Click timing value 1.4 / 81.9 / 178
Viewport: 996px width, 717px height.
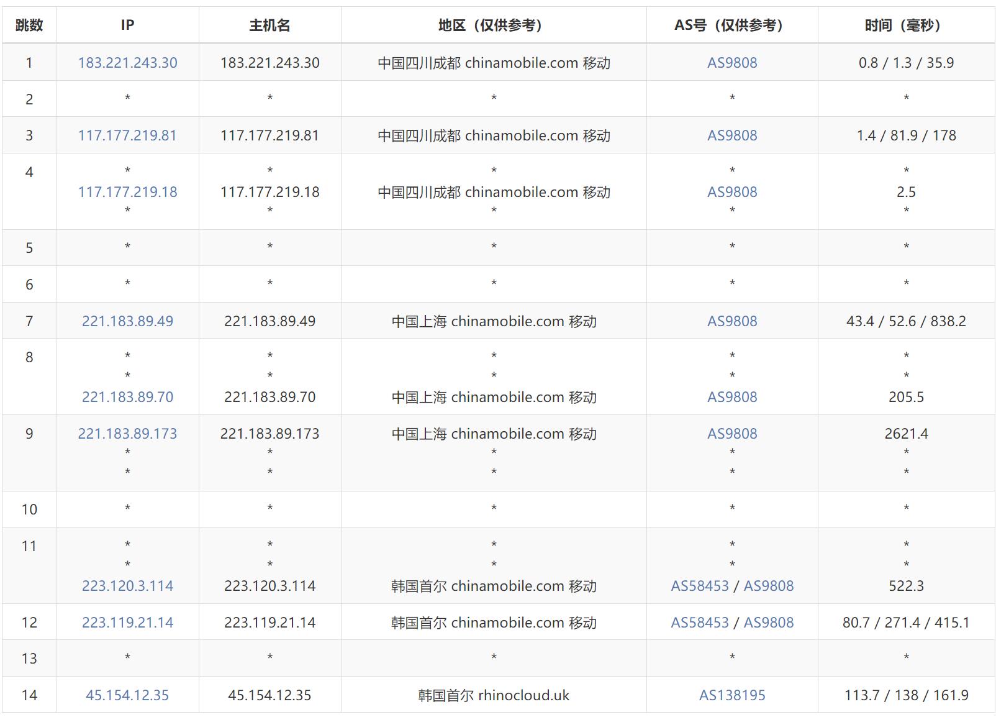(906, 135)
